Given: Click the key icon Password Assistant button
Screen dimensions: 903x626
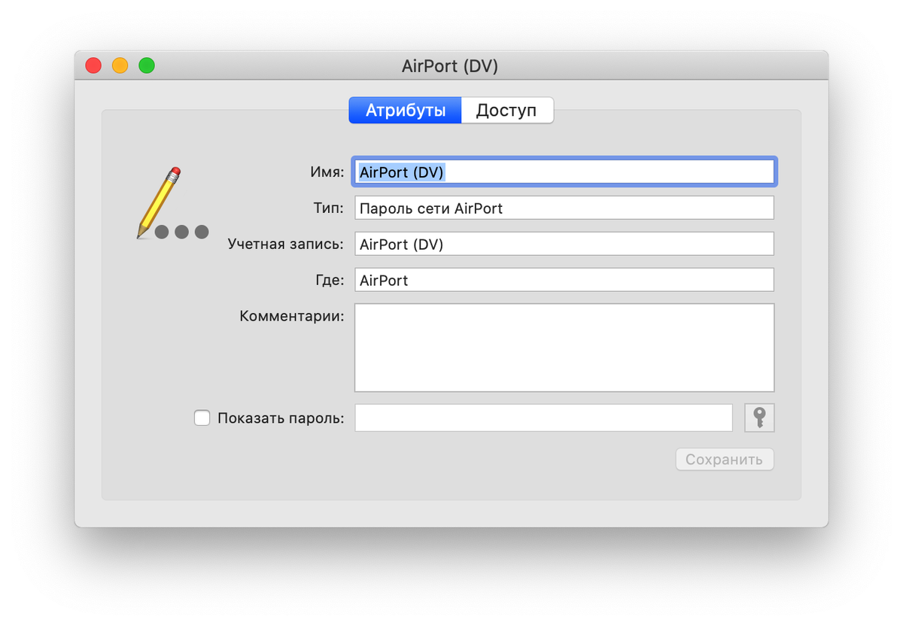Looking at the screenshot, I should (x=759, y=418).
